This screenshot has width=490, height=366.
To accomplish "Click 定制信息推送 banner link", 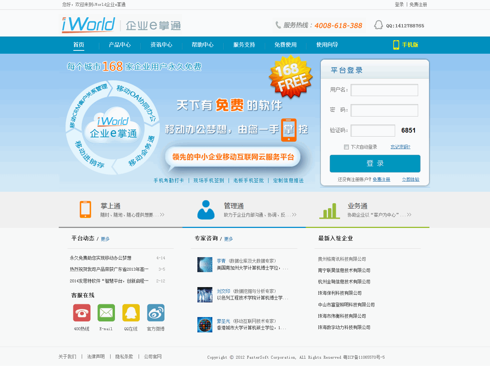I will (x=288, y=180).
